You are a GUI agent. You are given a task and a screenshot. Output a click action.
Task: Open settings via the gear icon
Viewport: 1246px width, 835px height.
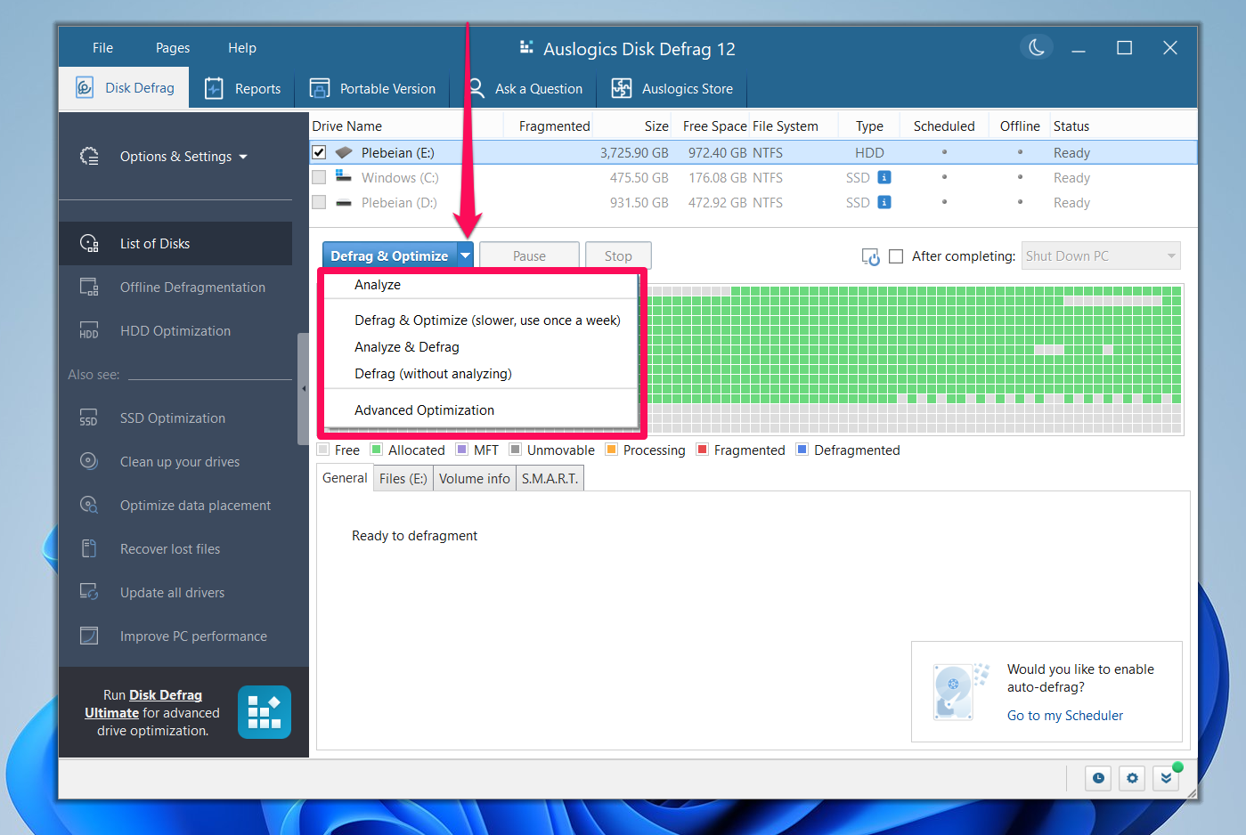click(x=1131, y=777)
